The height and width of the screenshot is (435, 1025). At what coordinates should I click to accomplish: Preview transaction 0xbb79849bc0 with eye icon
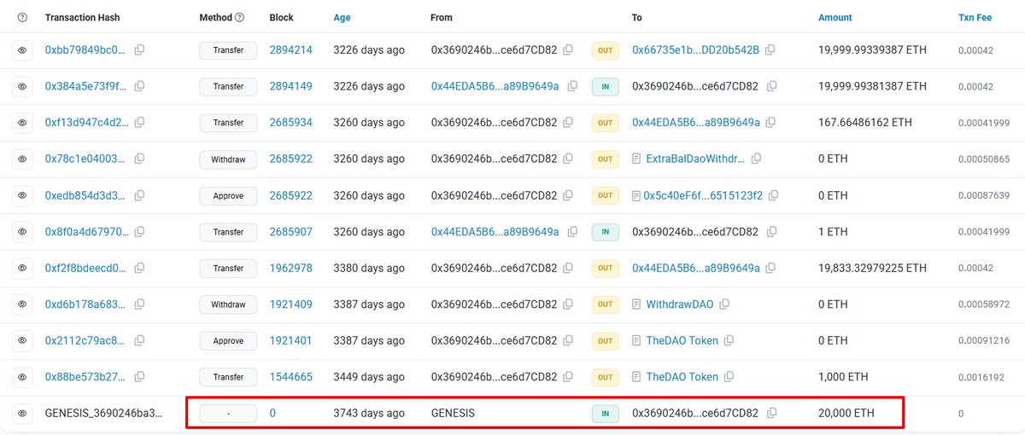[x=22, y=50]
